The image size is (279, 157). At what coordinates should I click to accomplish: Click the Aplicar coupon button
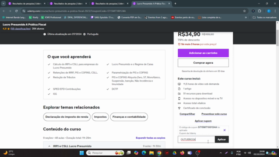click(222, 140)
